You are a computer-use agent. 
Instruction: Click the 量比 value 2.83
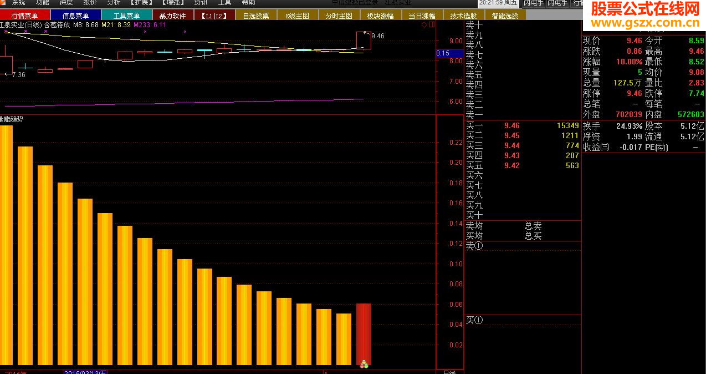[697, 83]
